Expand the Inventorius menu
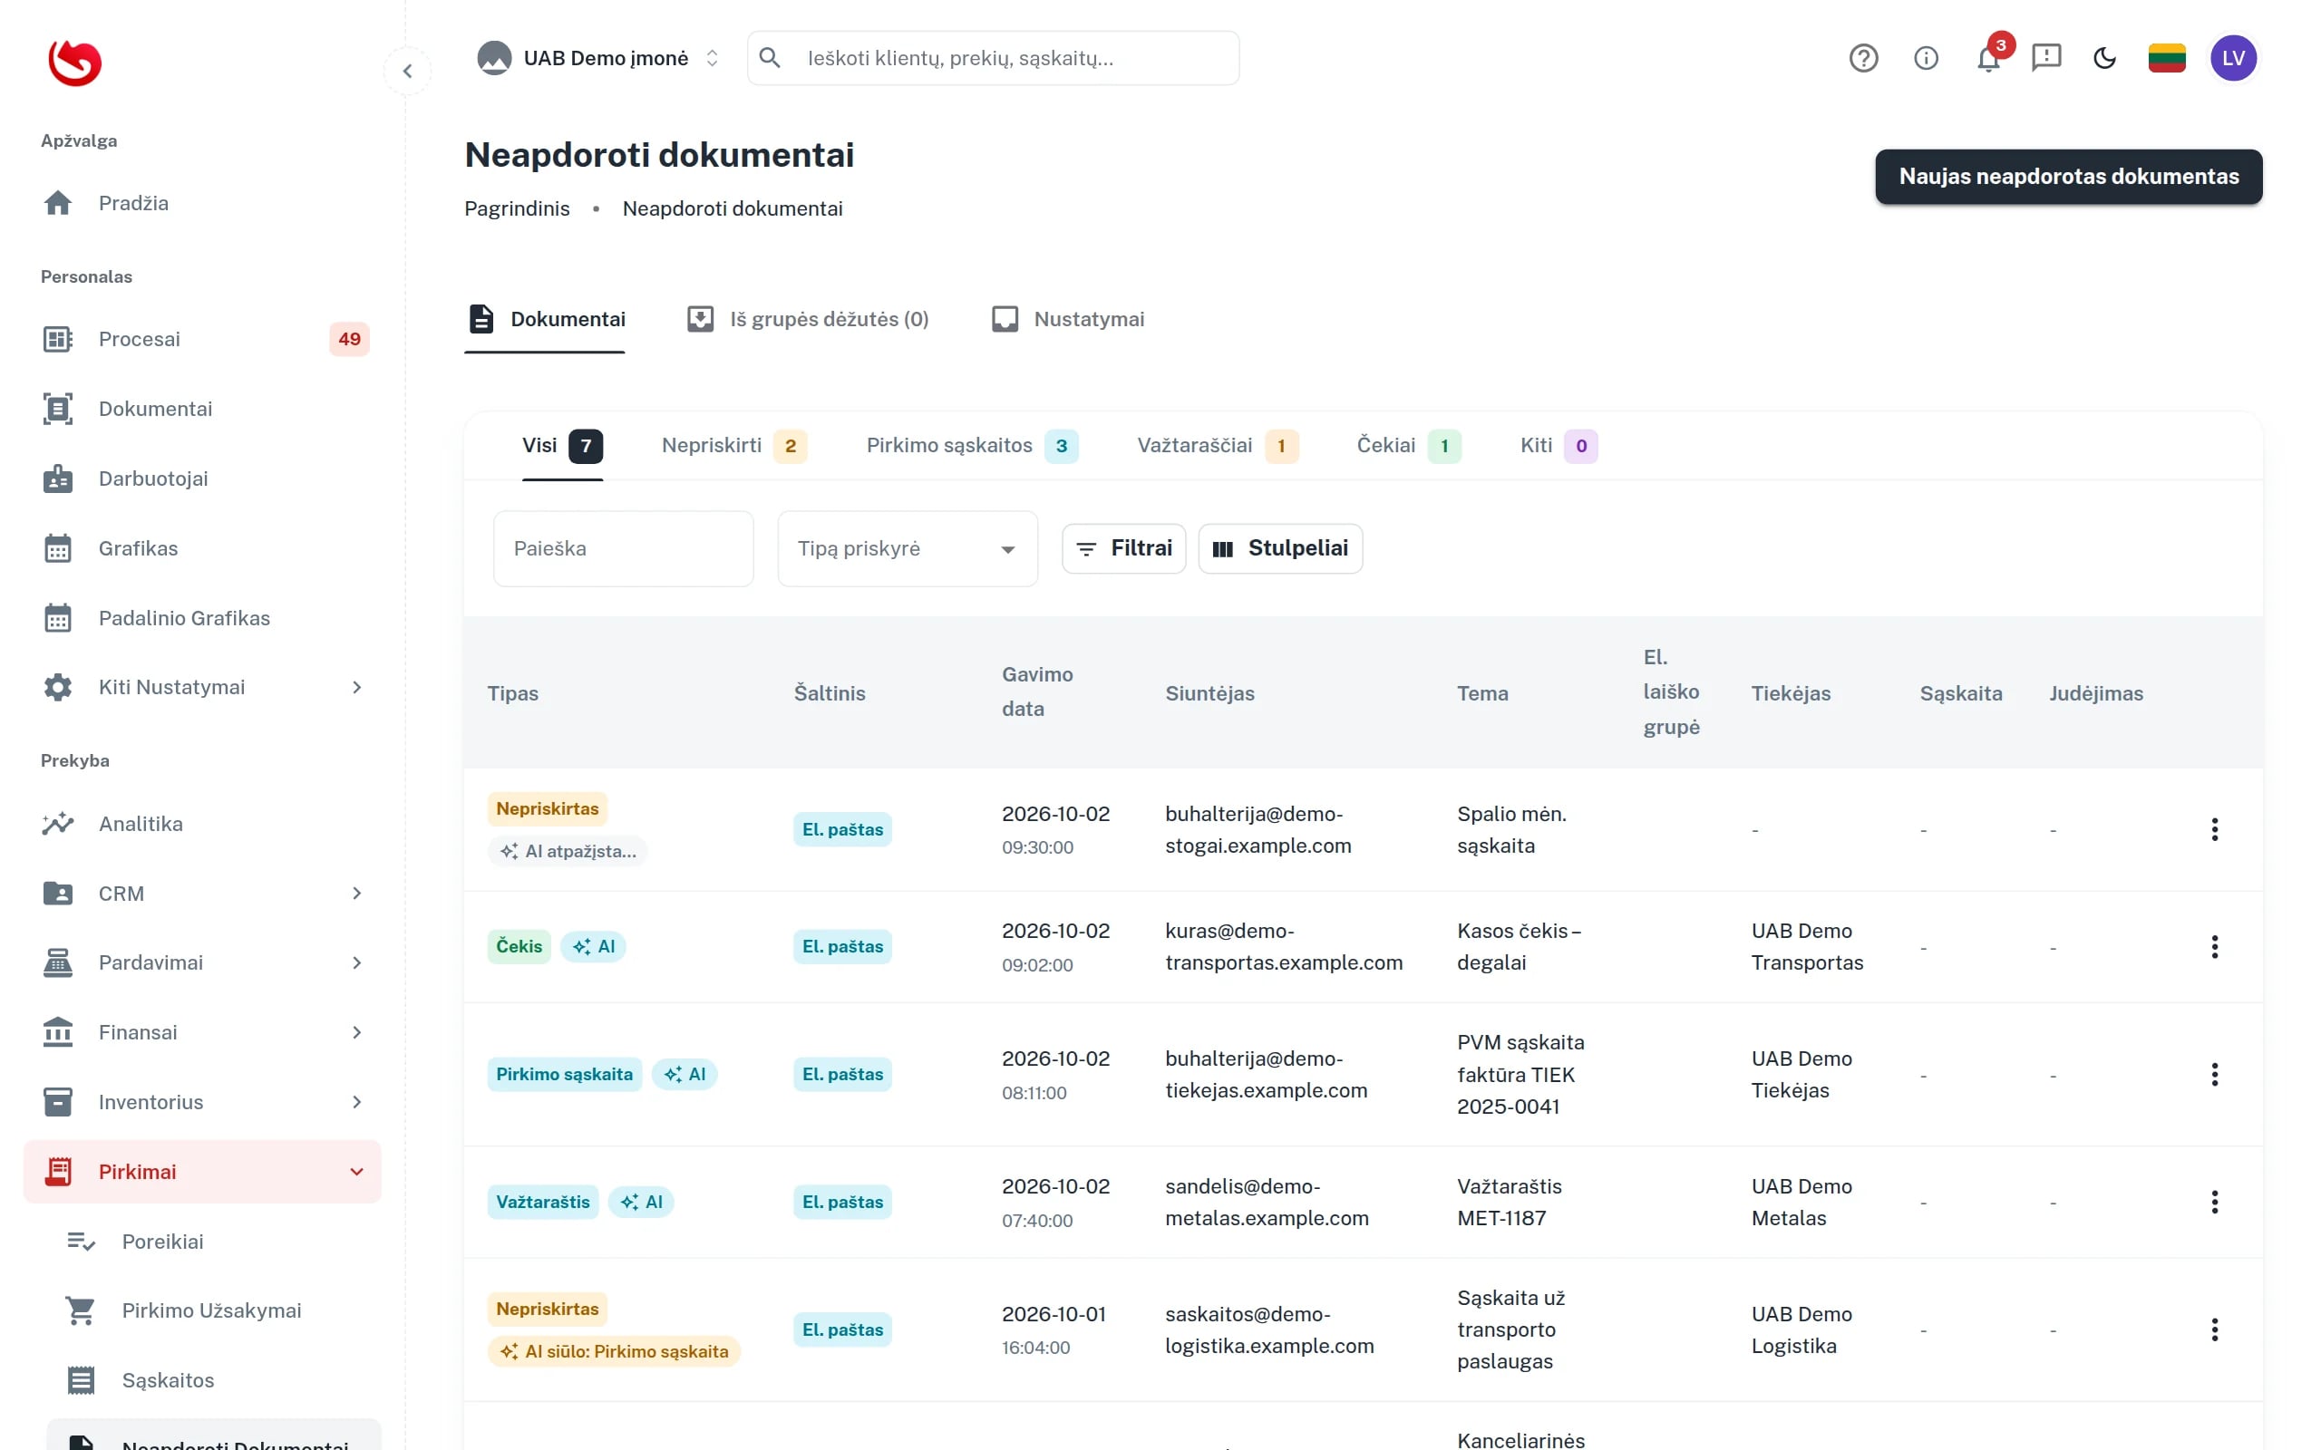2321x1450 pixels. coord(202,1102)
